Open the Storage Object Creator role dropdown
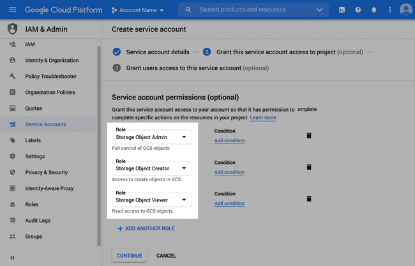 (152, 168)
